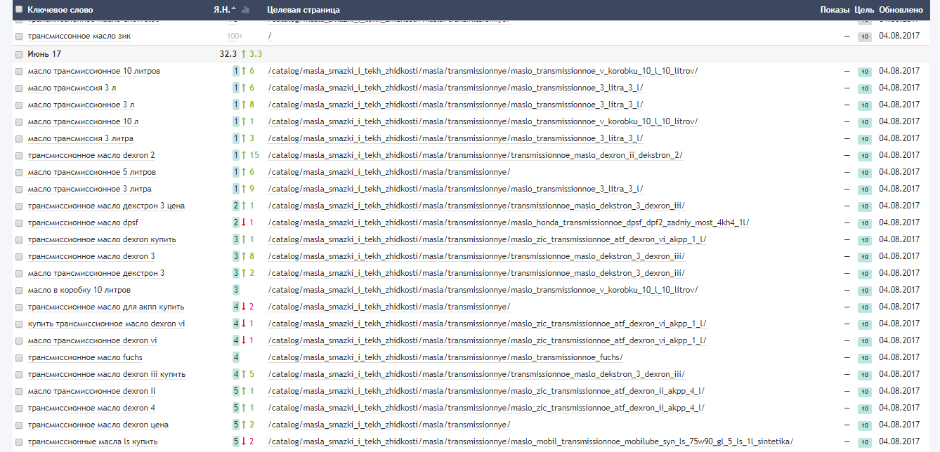The image size is (940, 452).
Task: Click the red down arrow for 'трансмиссионные масла ls купить'
Action: pyautogui.click(x=243, y=441)
